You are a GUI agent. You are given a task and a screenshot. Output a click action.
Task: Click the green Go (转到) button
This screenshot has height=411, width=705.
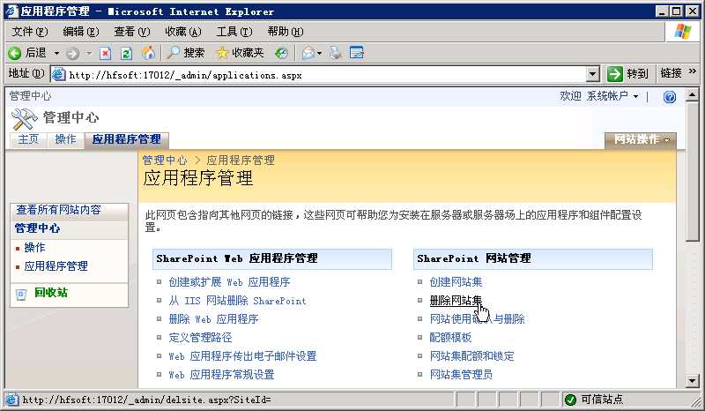pos(627,74)
